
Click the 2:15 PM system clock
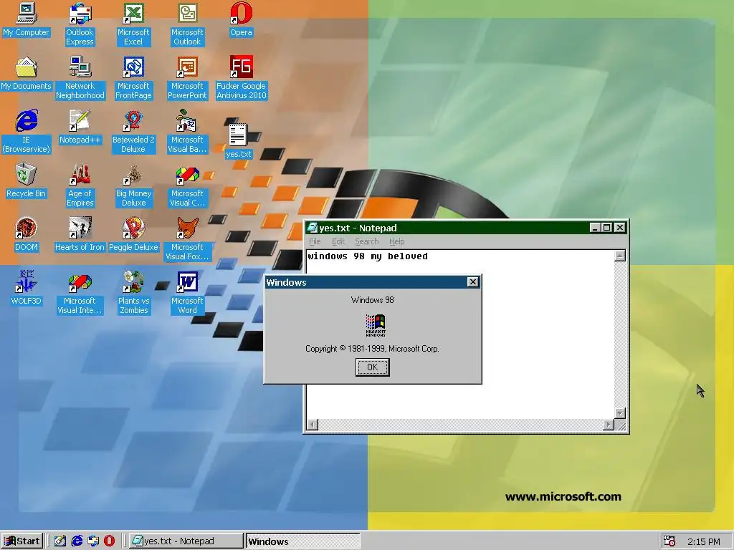click(704, 541)
